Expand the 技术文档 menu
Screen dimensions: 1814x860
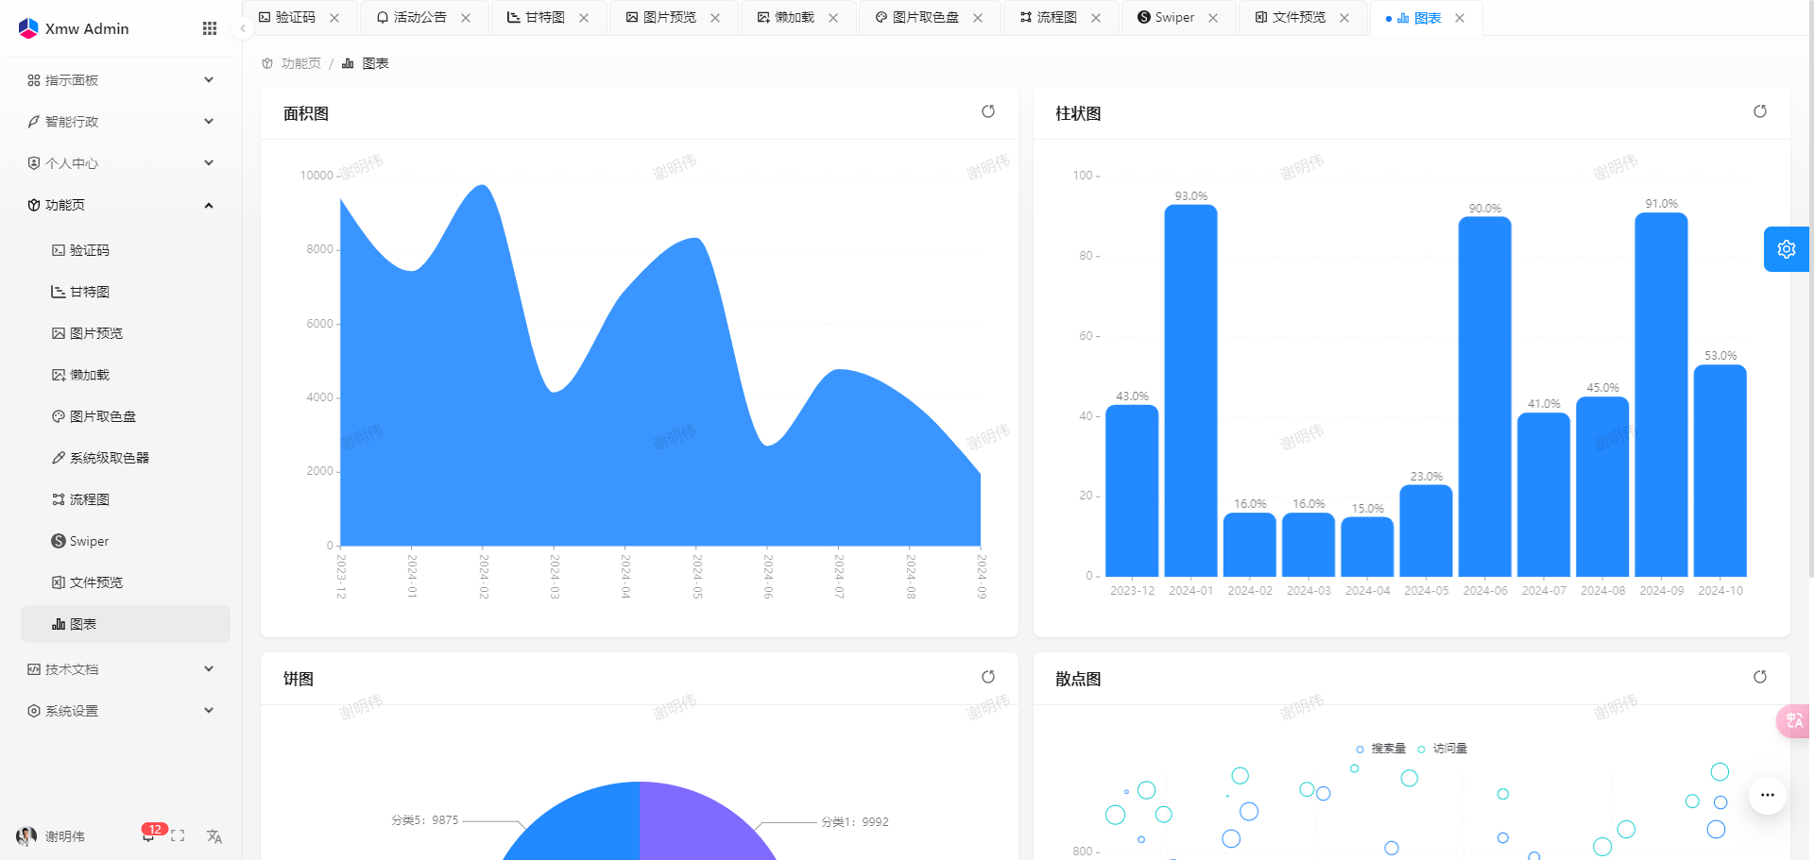pyautogui.click(x=121, y=669)
